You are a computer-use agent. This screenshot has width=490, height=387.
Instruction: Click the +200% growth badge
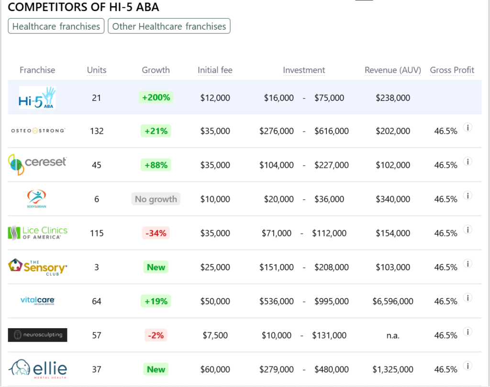coord(156,98)
